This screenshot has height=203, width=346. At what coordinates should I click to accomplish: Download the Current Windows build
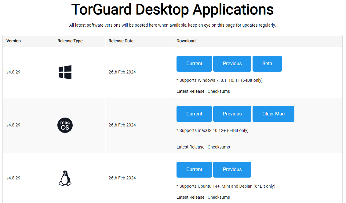coord(194,63)
